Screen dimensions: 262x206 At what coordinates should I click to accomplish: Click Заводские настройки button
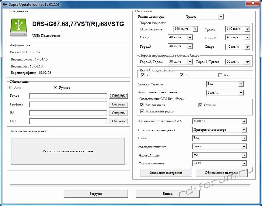tap(166, 173)
